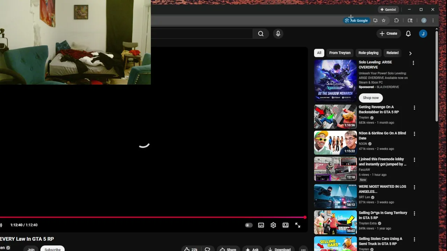
Task: Click Shop now on the Solo Leveling ad
Action: (371, 98)
